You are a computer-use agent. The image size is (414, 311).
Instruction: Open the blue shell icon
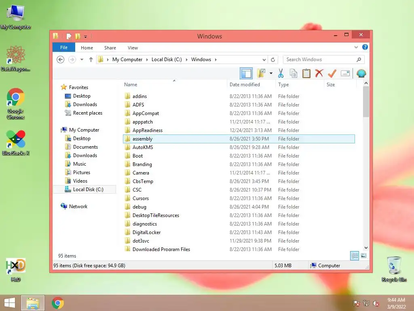(361, 73)
